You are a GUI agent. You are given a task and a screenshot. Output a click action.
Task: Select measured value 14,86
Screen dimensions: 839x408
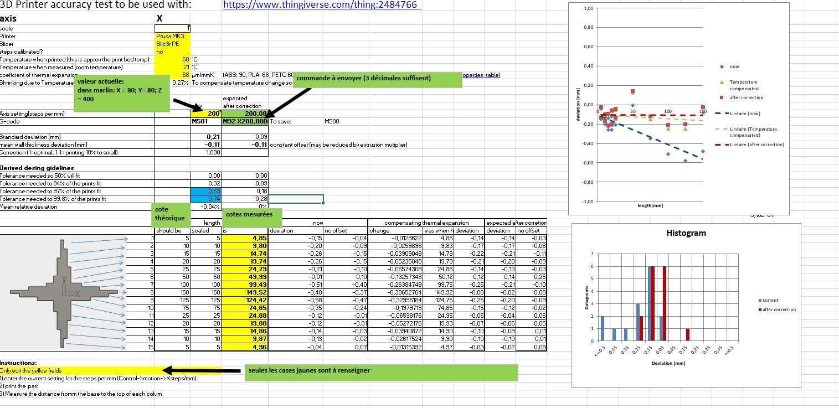(x=245, y=331)
